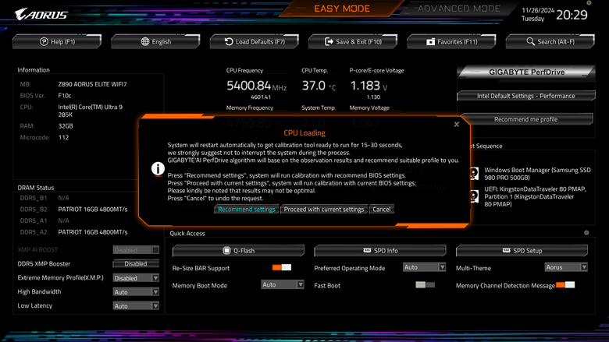Open Favorites (F11)
Screen dimensions: 609x342
tap(452, 41)
